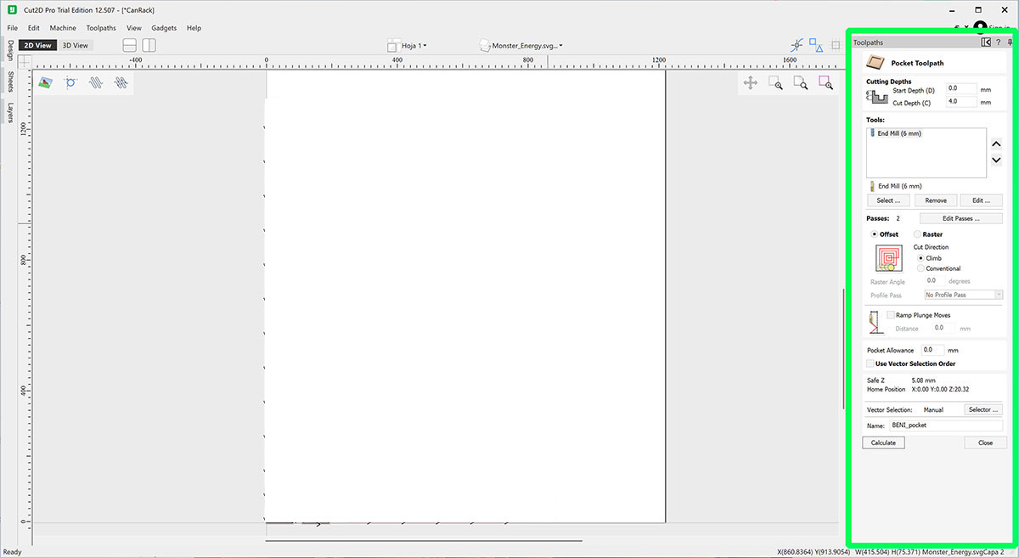Click the Pocket Toolpath icon

(x=875, y=62)
